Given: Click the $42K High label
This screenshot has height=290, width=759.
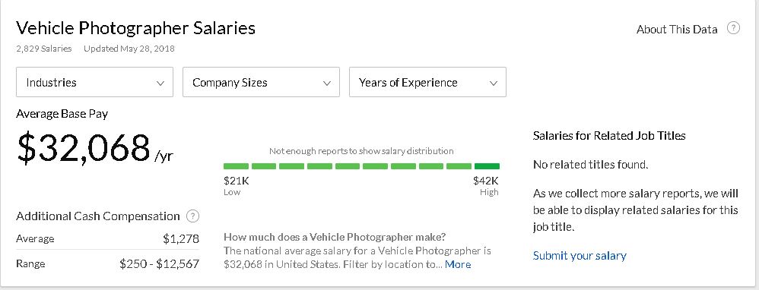Looking at the screenshot, I should [x=486, y=186].
